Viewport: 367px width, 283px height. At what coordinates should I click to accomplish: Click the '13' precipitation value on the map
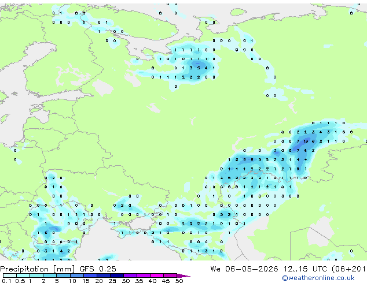306,141
